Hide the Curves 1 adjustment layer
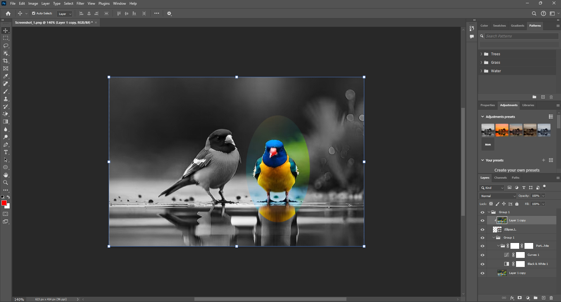The image size is (561, 302). point(483,255)
